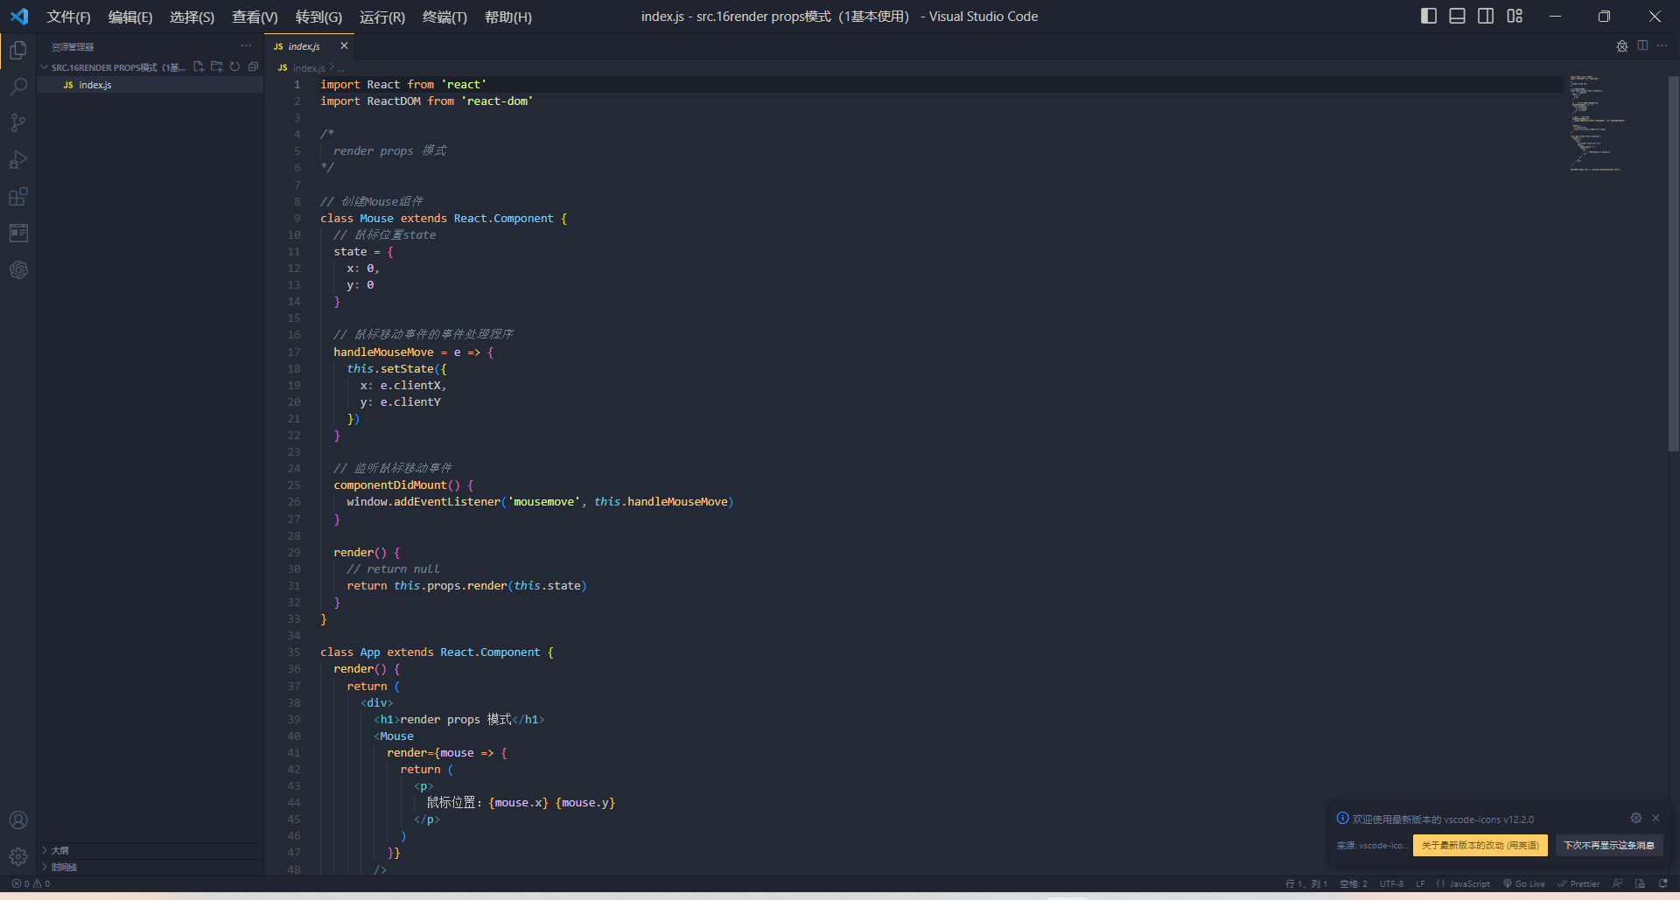Click the gear icon in editor title actions

1622,46
